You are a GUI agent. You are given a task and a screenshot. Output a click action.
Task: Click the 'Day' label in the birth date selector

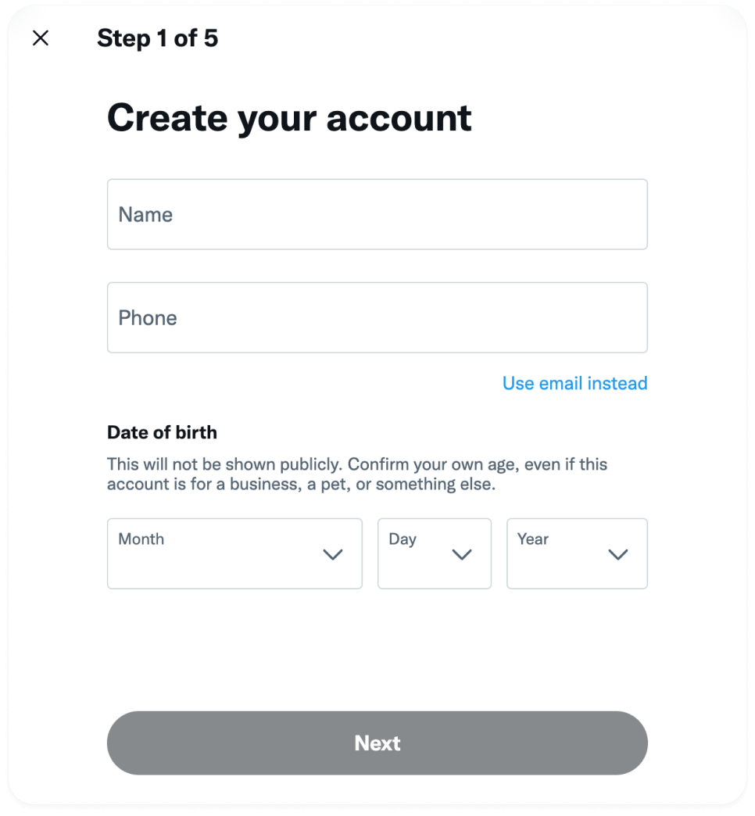pos(403,539)
